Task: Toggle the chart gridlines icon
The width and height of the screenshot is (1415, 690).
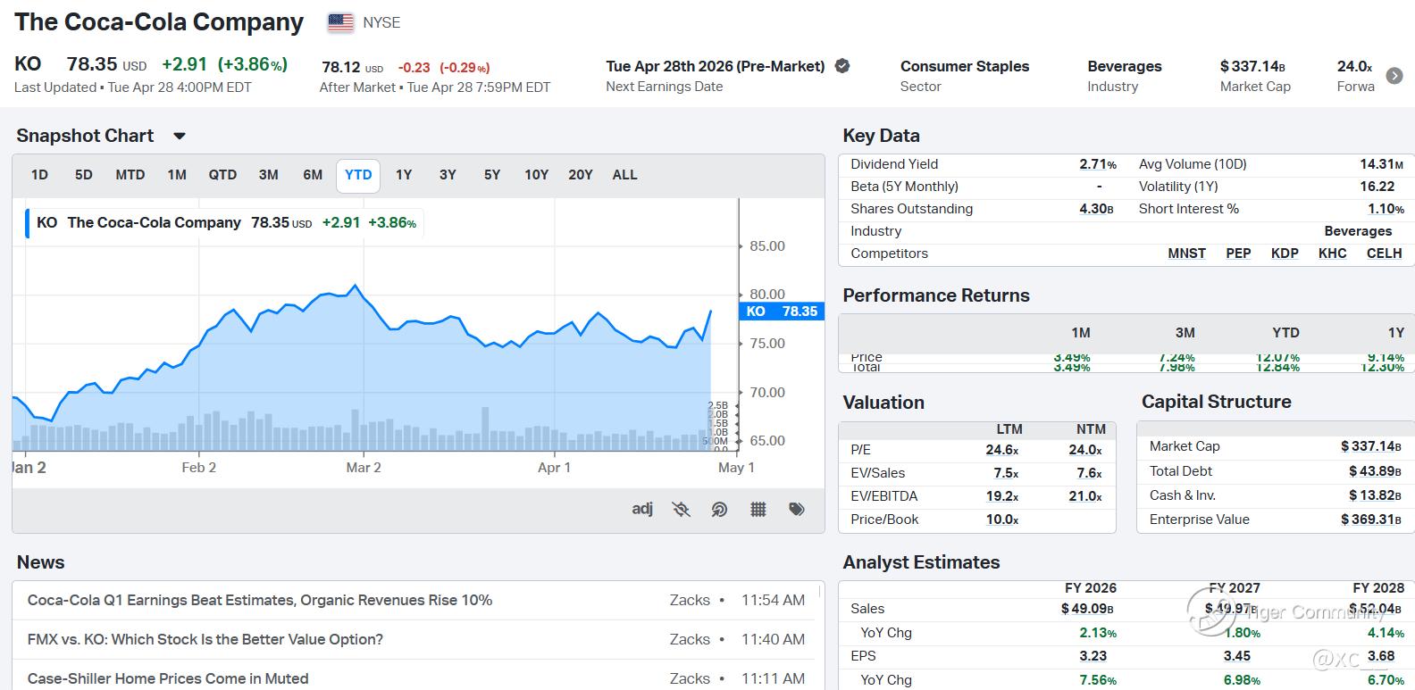Action: coord(758,509)
